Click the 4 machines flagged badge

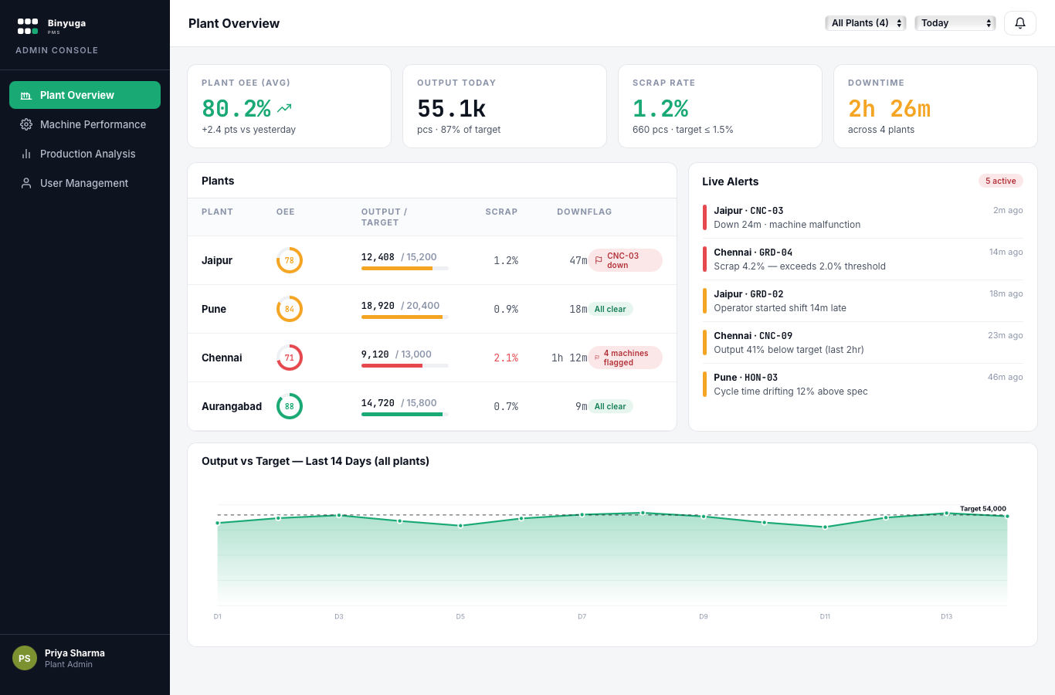626,358
